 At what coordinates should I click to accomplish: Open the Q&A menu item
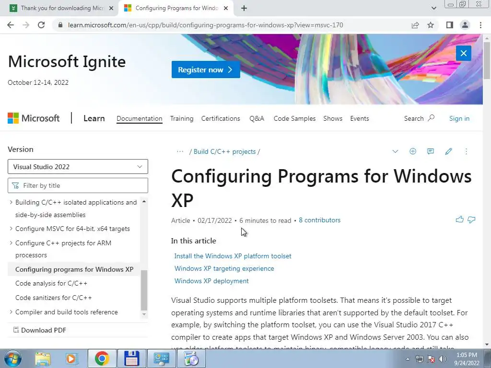[257, 118]
